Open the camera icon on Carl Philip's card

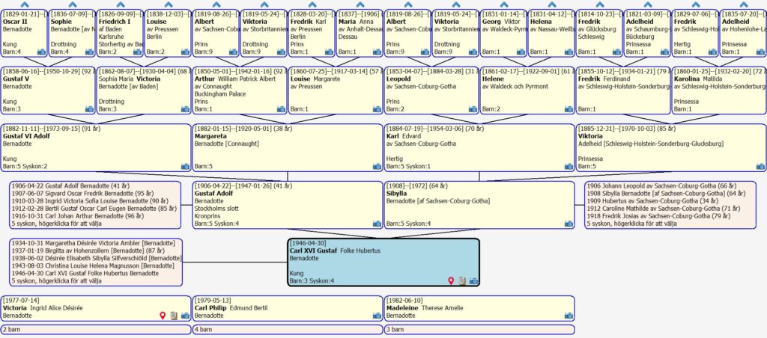click(378, 316)
